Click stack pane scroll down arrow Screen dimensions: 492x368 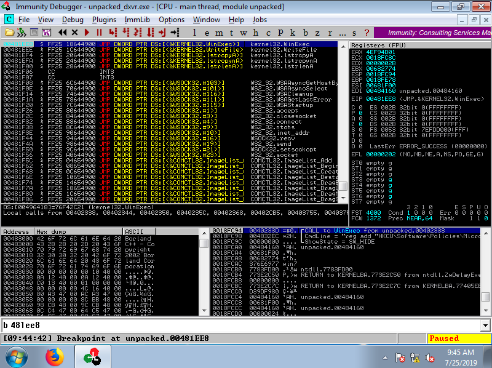pos(486,311)
